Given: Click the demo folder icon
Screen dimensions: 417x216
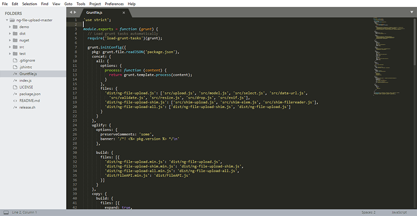Looking at the screenshot, I should [x=15, y=27].
